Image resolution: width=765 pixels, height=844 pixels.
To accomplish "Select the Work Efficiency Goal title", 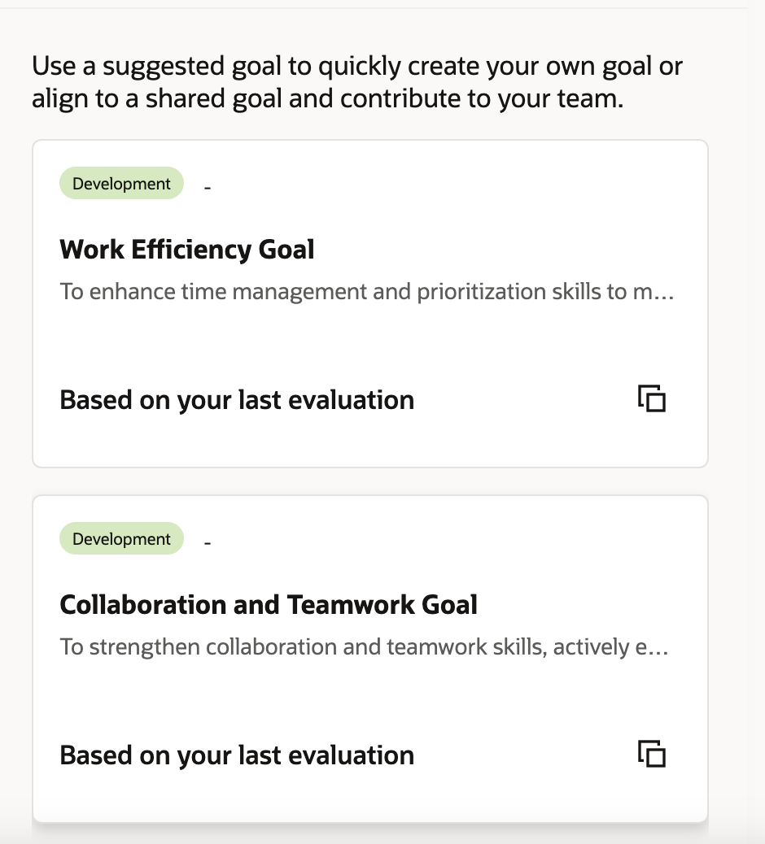I will tap(186, 250).
